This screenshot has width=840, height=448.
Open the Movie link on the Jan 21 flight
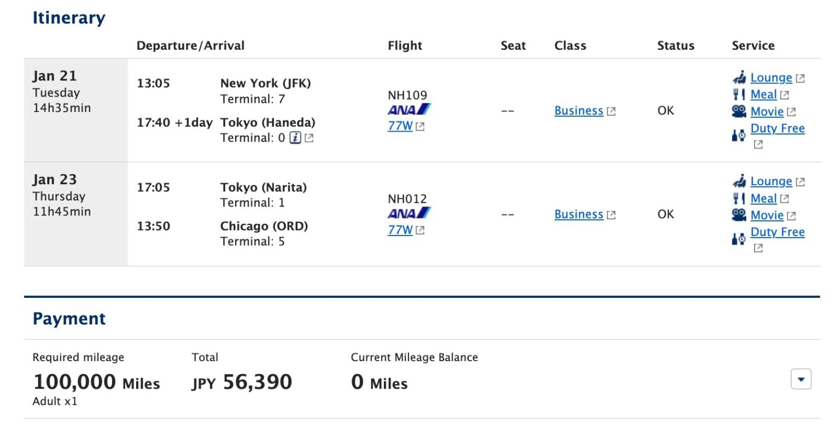click(768, 111)
